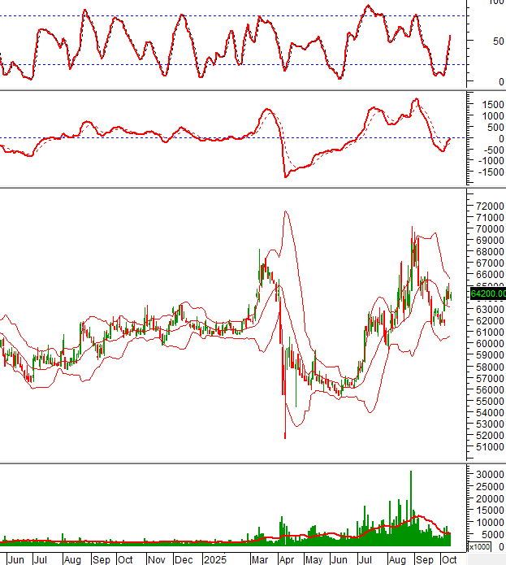The height and width of the screenshot is (565, 506).
Task: Click the 51000 price axis label
Action: 487,447
